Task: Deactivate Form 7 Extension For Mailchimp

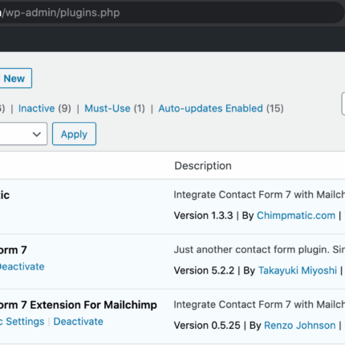Action: click(78, 322)
